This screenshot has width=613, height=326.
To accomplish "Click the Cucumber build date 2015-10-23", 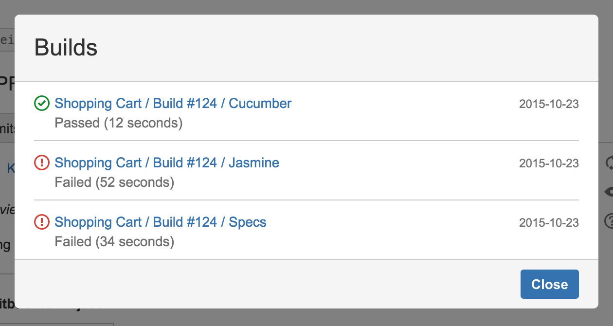I will [549, 104].
